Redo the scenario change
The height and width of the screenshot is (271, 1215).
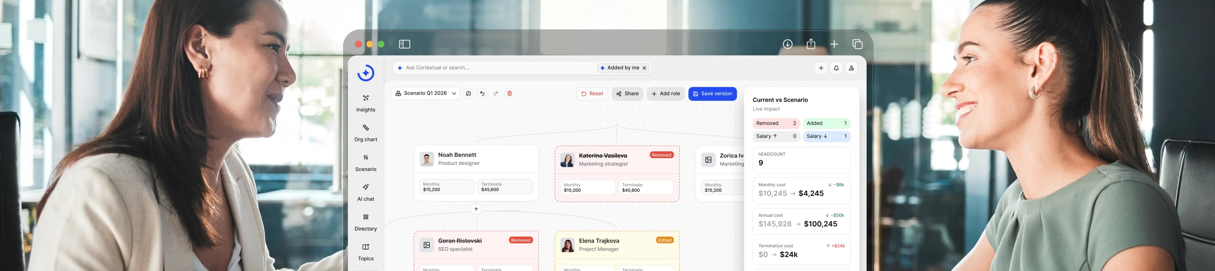pos(496,93)
